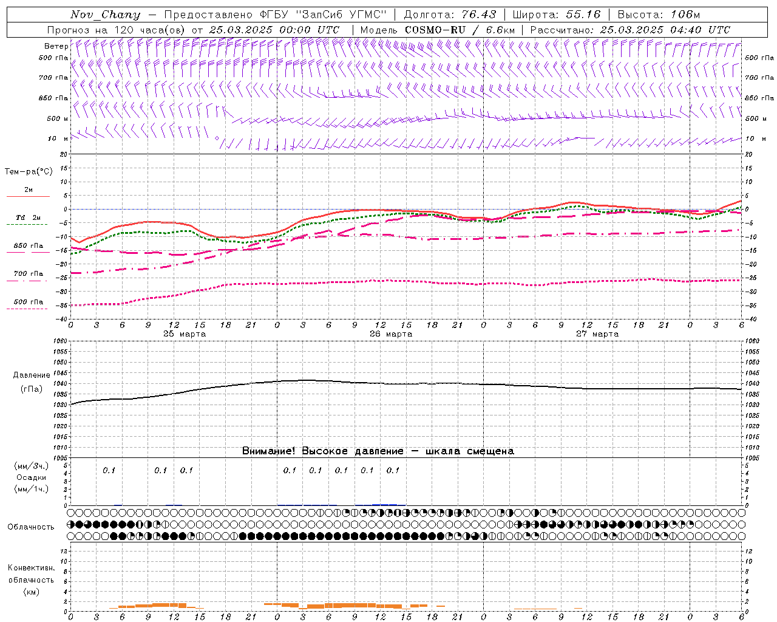The width and height of the screenshot is (777, 622).
Task: Click the (гПа) unit label under Давление
Action: click(x=32, y=389)
